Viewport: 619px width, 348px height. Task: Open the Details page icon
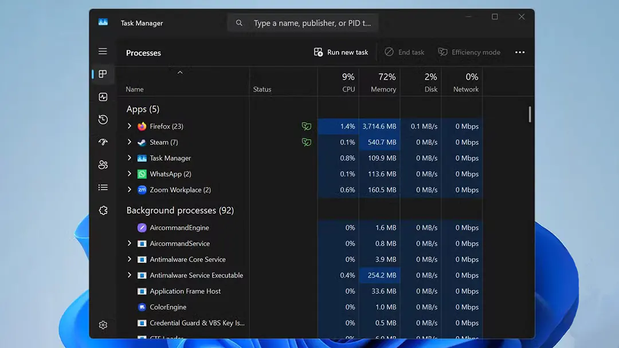[x=103, y=187]
